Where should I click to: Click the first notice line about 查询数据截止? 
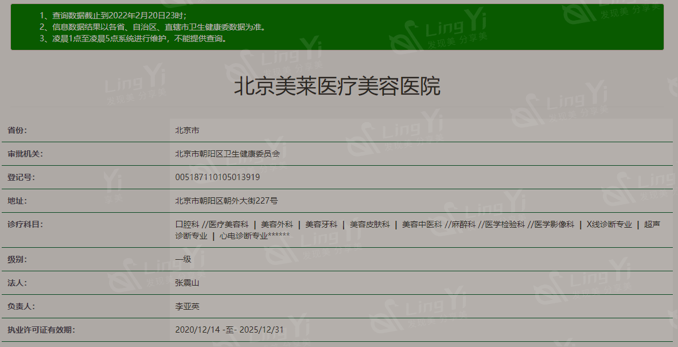click(113, 15)
